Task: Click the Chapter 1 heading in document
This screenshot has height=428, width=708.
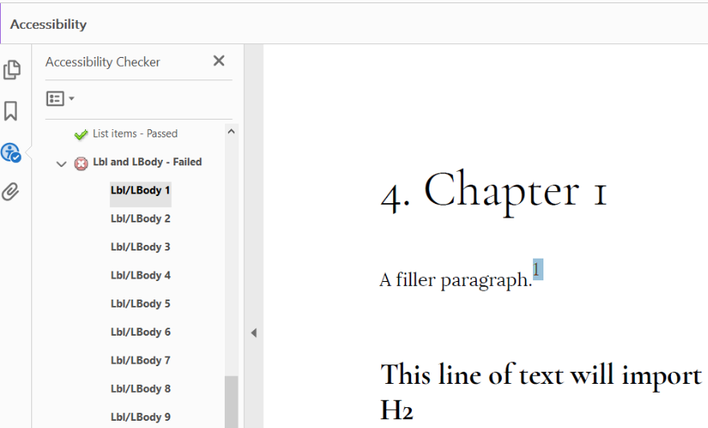Action: [493, 193]
